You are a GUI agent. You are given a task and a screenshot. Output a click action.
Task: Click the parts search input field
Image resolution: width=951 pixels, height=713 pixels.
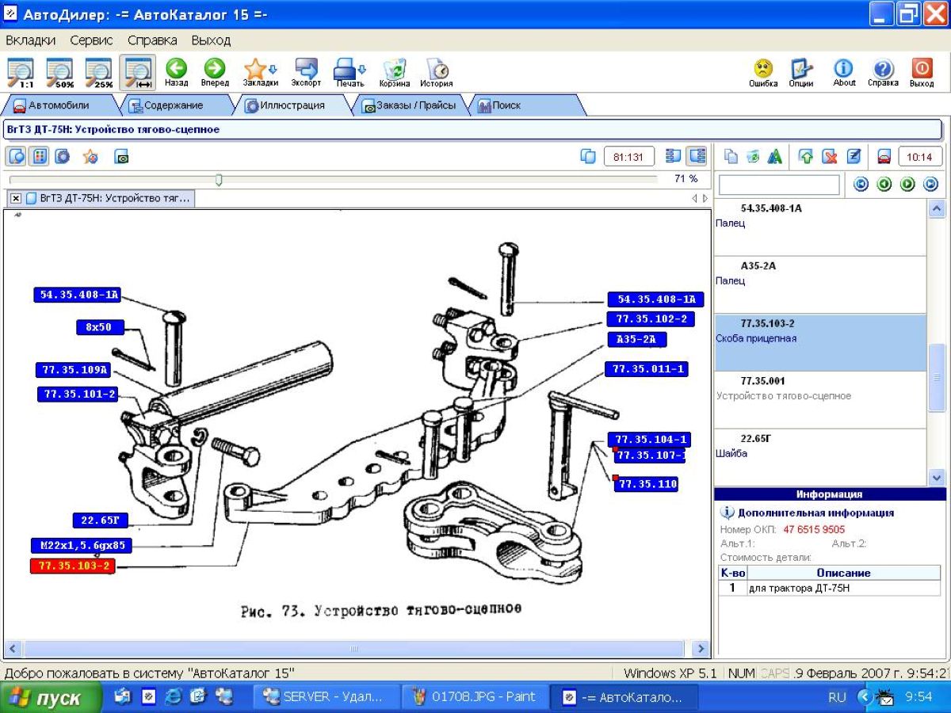tap(778, 185)
